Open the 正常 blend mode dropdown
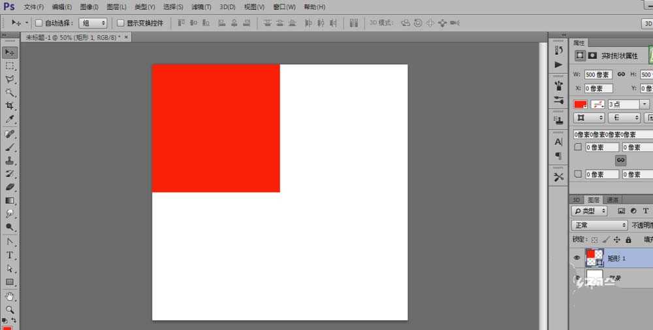The width and height of the screenshot is (653, 330). 599,225
